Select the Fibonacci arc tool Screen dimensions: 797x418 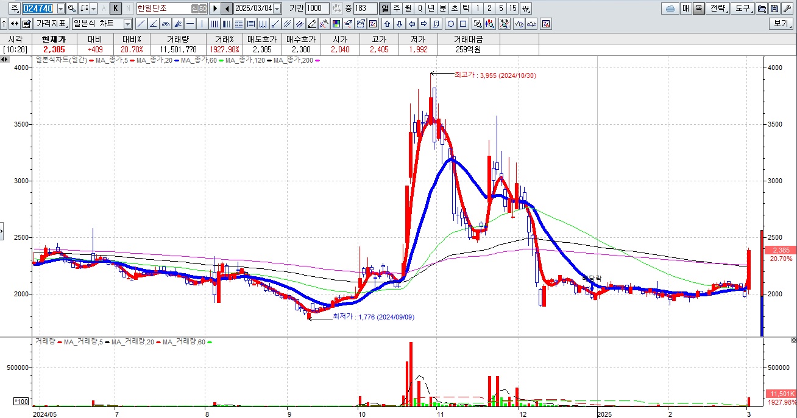pyautogui.click(x=165, y=24)
